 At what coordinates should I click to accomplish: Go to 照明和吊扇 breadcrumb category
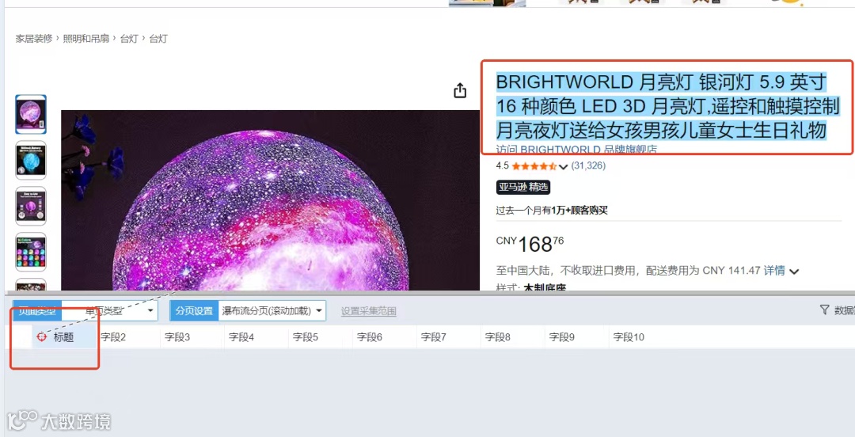(86, 39)
